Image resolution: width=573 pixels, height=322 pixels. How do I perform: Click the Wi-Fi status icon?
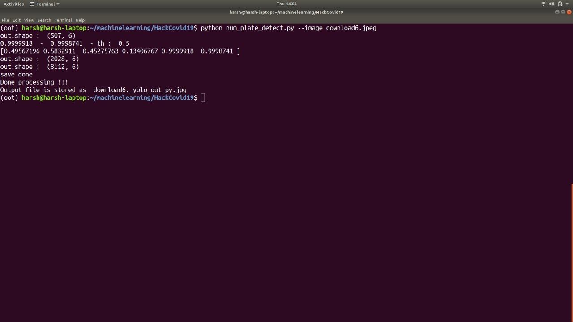click(x=543, y=4)
